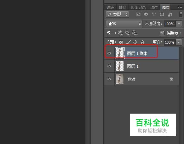Click the 背景 layer thumbnail
This screenshot has height=144, width=184.
120,79
